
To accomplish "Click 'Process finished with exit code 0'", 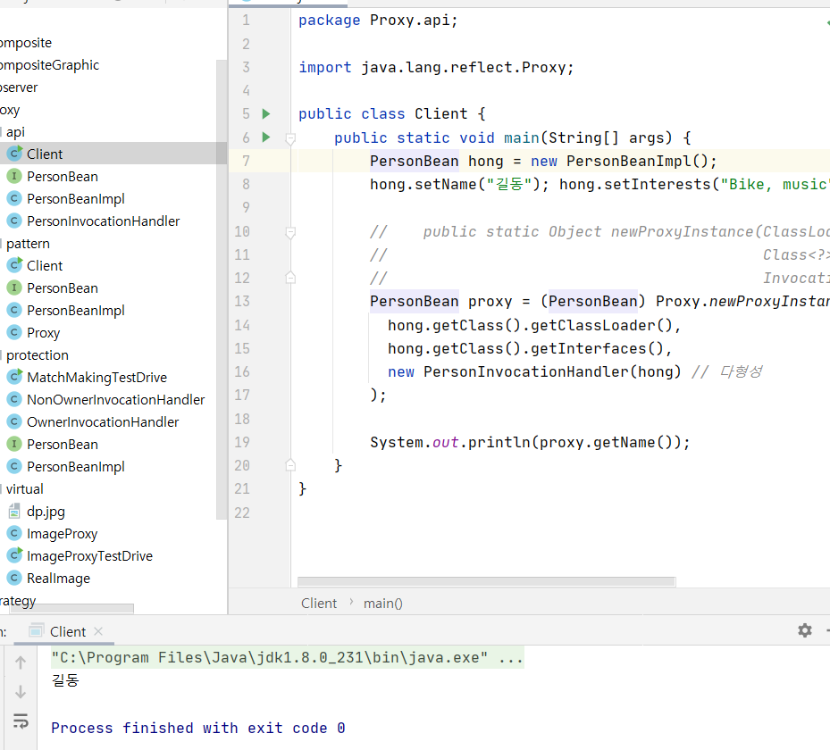I will tap(198, 728).
